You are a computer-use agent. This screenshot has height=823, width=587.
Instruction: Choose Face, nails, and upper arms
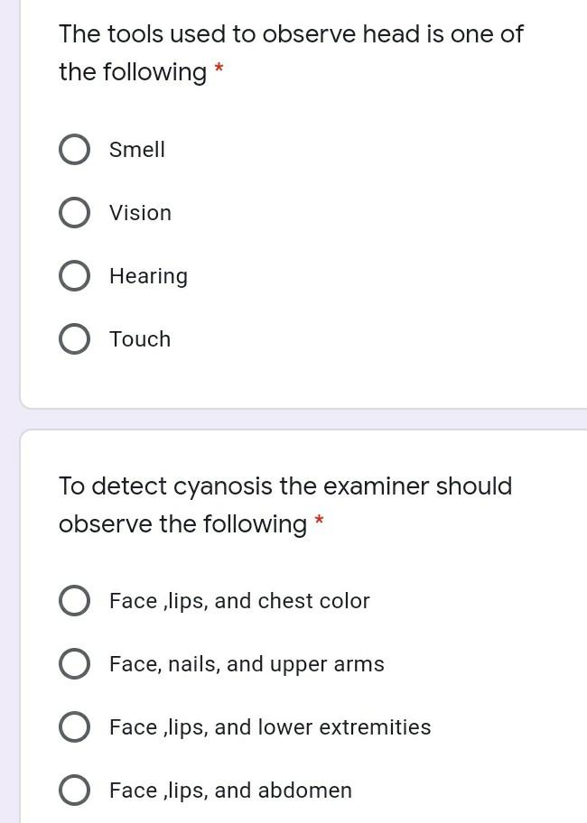[75, 663]
